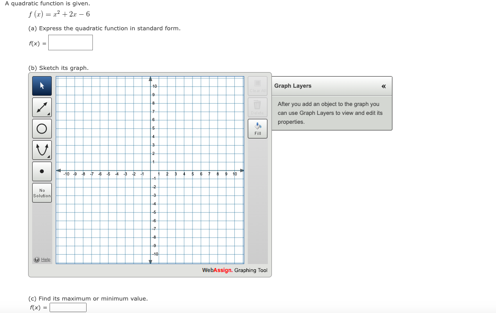Click the y-axis label 5
This screenshot has width=496, height=313.
[x=154, y=128]
